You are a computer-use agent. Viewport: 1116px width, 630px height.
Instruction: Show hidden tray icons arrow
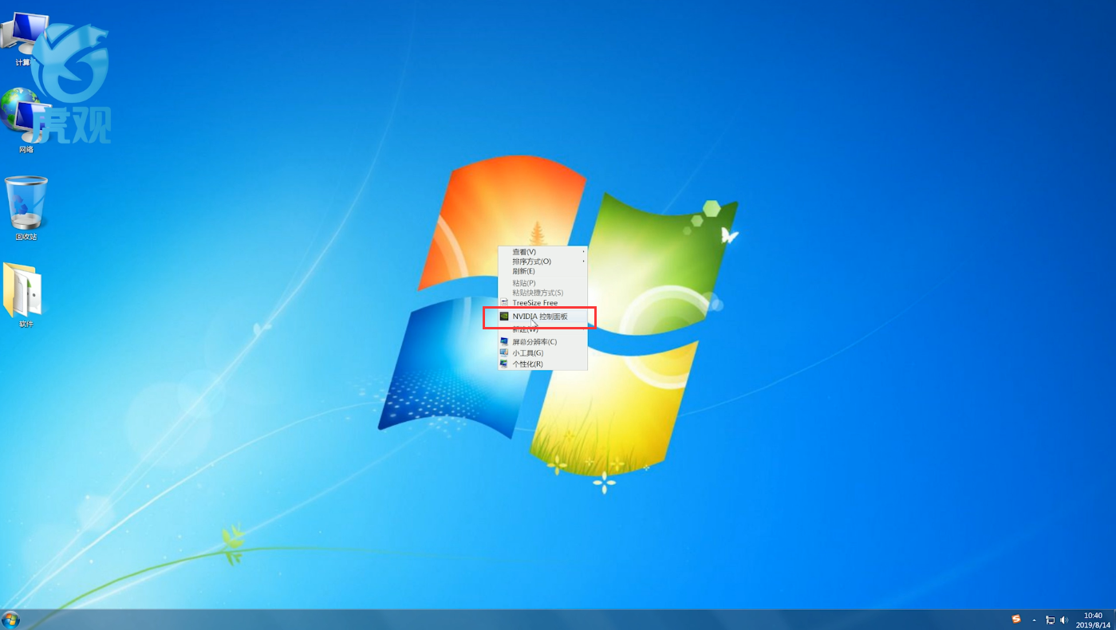1035,620
